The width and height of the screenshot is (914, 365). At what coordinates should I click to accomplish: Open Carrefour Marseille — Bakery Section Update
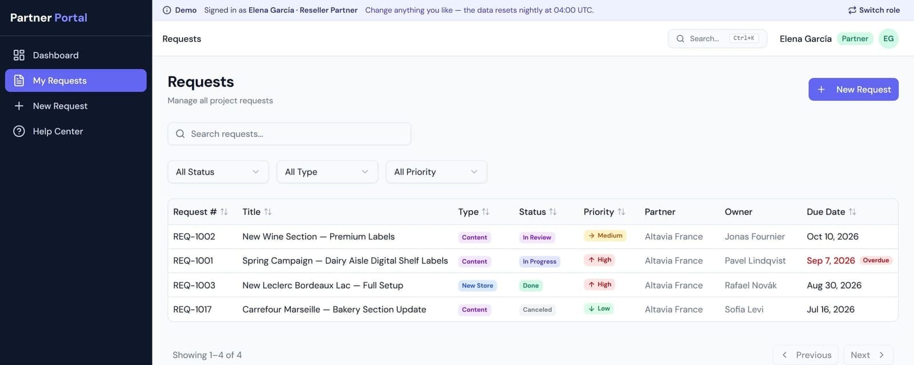[x=334, y=310]
